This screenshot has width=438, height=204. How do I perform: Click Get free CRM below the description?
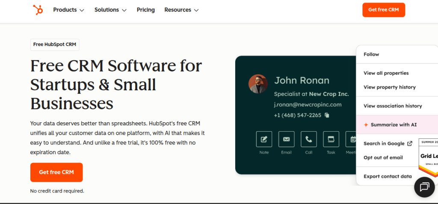point(56,172)
